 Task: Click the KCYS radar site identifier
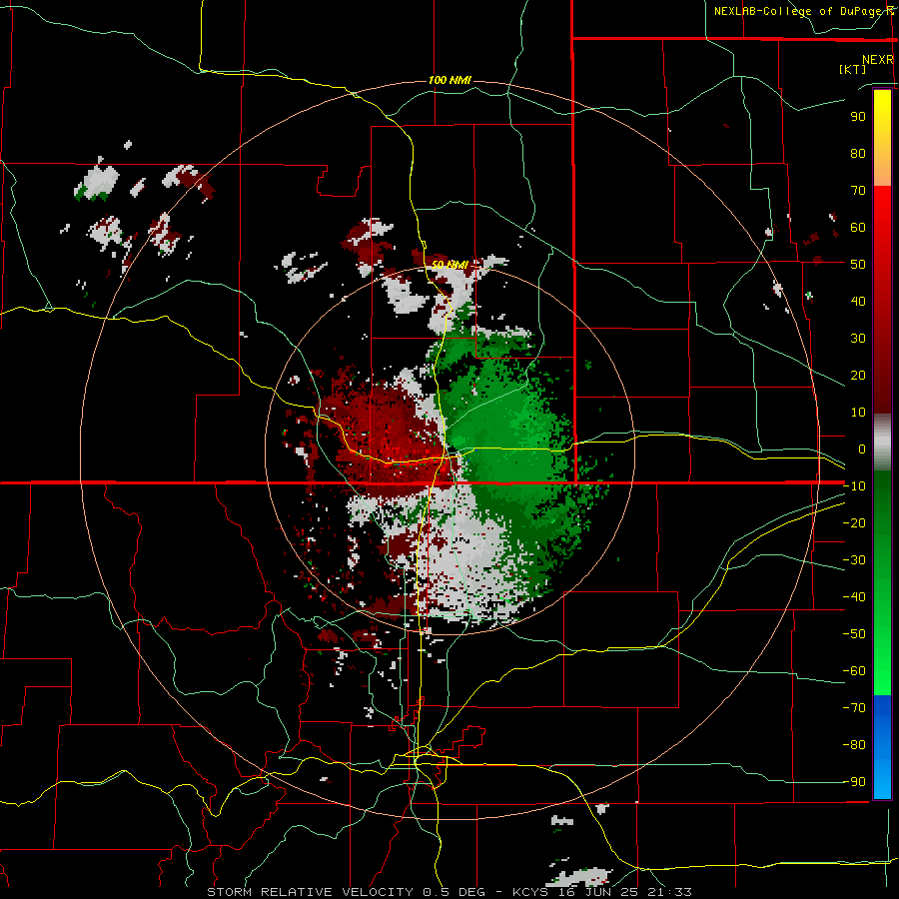(x=530, y=892)
